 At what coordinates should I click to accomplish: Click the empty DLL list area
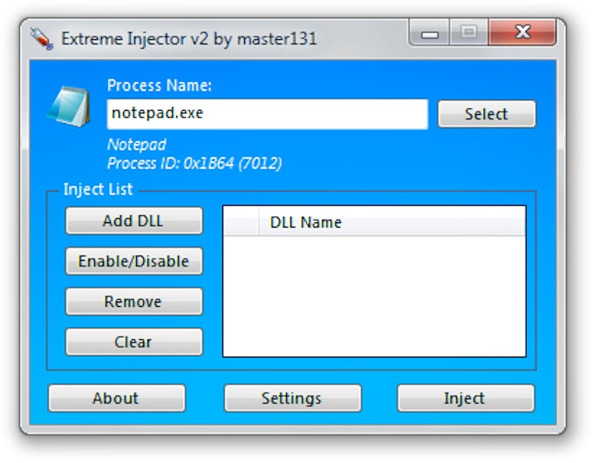point(374,296)
